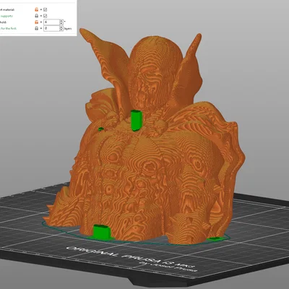The image size is (289, 289).
Task: Increase the layers value with the up arrow
Action: tap(61, 27)
